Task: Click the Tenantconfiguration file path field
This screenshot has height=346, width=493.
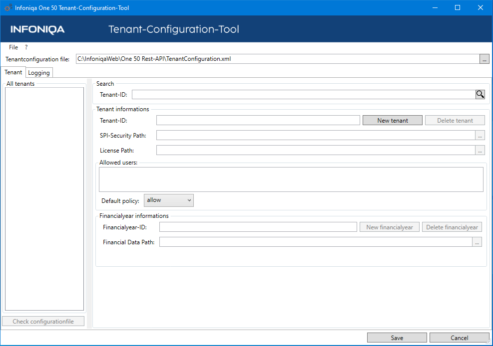Action: [x=278, y=59]
